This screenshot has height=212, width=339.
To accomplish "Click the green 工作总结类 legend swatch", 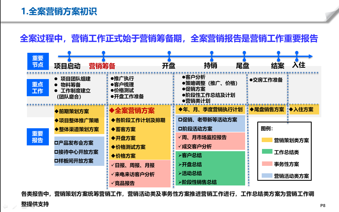I will (266, 152).
